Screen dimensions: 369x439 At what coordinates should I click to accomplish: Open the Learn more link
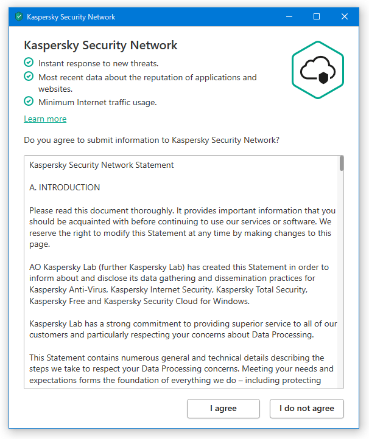click(45, 119)
